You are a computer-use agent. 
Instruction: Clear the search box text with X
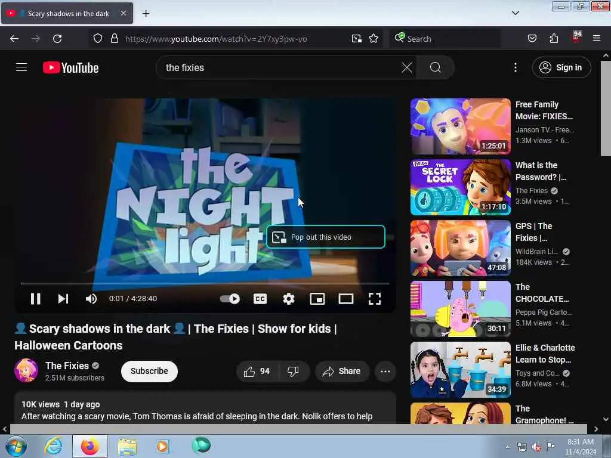406,67
